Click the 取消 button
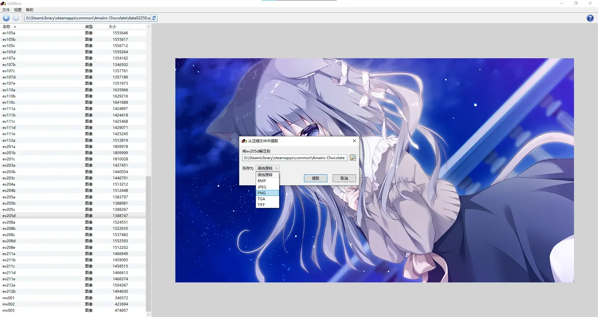598x317 pixels. coord(344,178)
